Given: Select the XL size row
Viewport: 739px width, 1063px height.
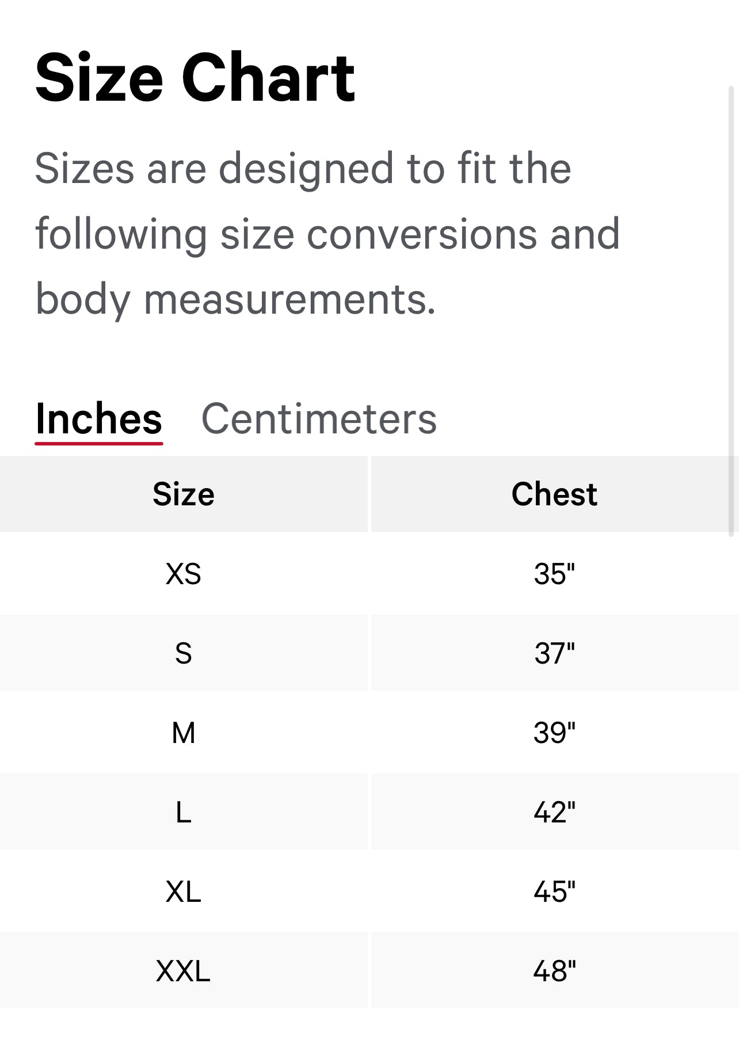Looking at the screenshot, I should tap(182, 891).
